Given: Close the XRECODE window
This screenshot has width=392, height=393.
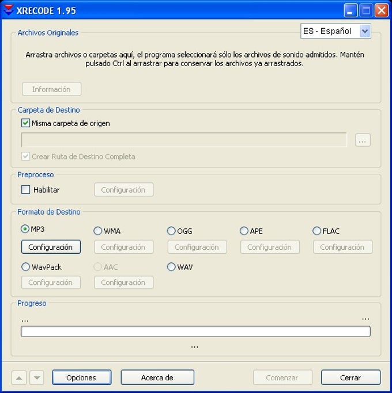Looking at the screenshot, I should coord(382,10).
